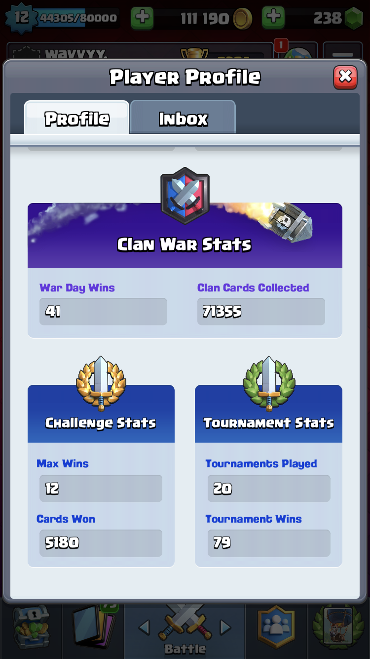Tap the green plus next to gold
Image resolution: width=370 pixels, height=659 pixels.
click(x=142, y=18)
